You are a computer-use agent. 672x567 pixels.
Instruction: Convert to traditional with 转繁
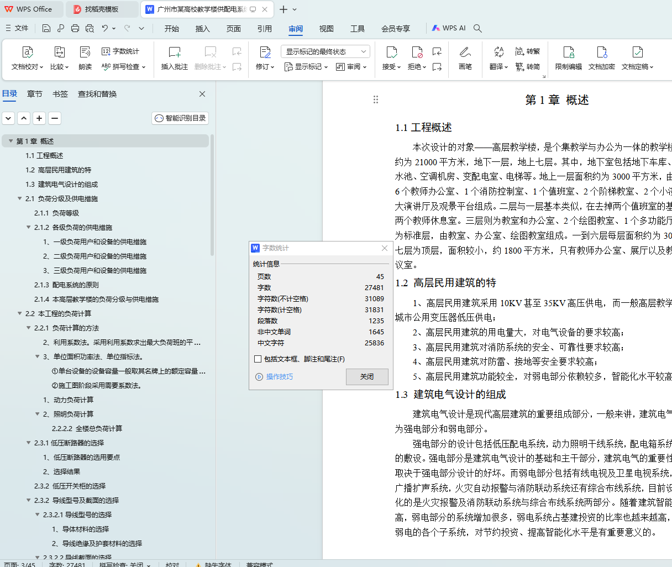click(528, 51)
